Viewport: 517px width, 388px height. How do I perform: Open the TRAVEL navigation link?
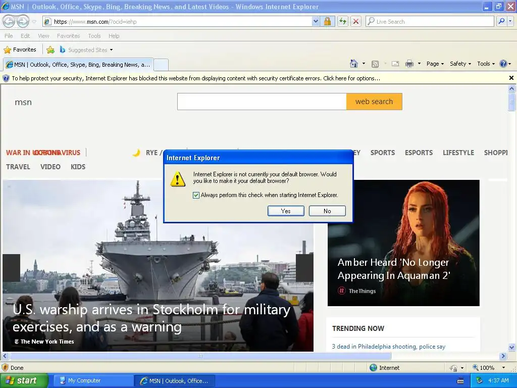pos(18,167)
